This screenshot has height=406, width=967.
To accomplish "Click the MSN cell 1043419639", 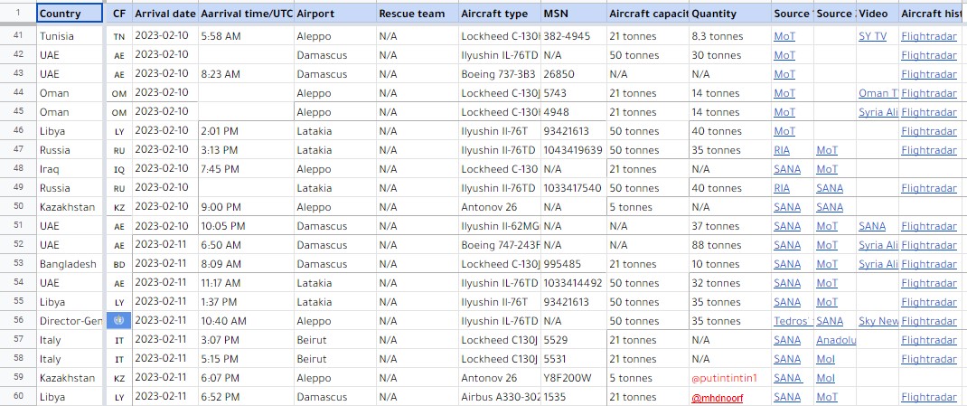I will [x=574, y=150].
